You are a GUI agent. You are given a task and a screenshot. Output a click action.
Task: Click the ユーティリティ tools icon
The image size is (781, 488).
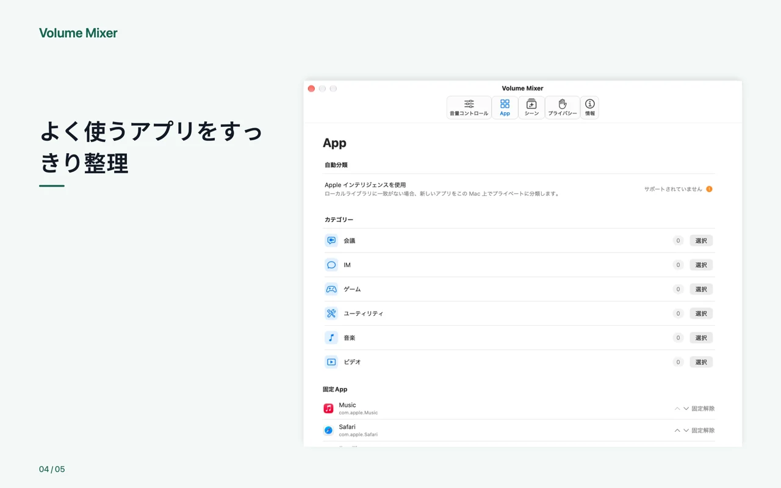(x=331, y=314)
